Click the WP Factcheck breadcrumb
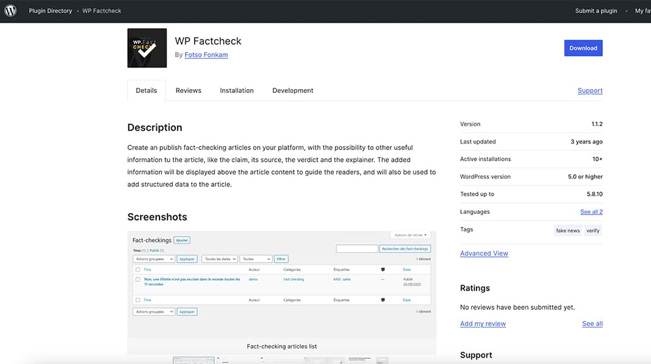The image size is (651, 364). tap(102, 11)
